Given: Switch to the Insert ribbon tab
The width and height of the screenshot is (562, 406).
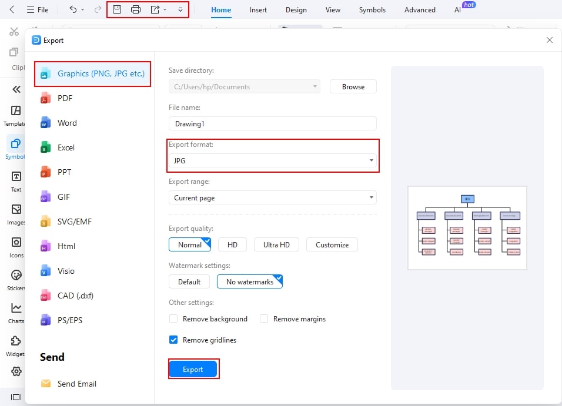Looking at the screenshot, I should tap(258, 9).
